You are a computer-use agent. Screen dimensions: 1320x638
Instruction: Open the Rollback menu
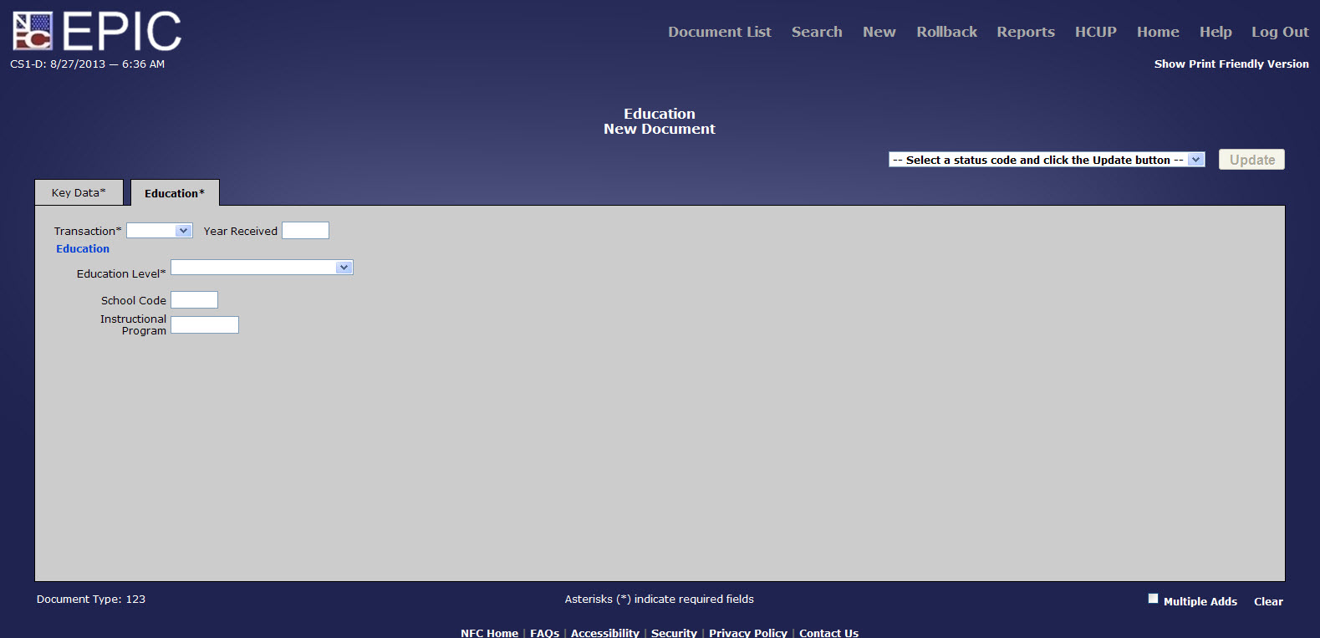pyautogui.click(x=946, y=32)
